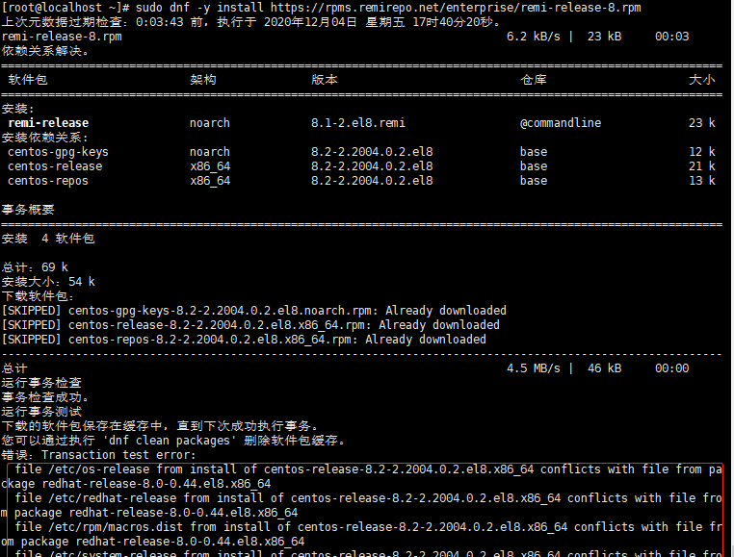
Task: Click '@commandline' repository value
Action: click(561, 123)
